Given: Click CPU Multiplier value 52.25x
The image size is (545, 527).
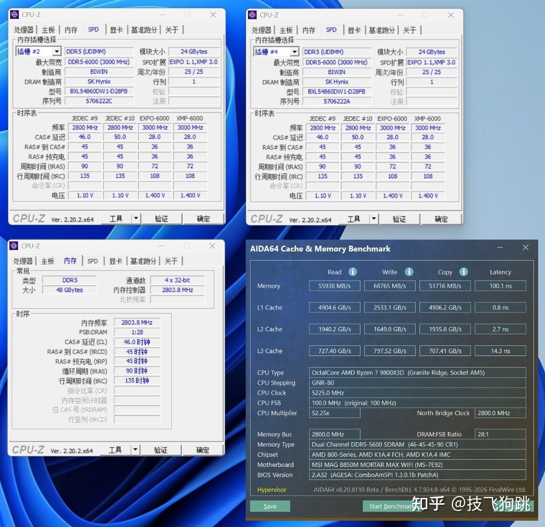Looking at the screenshot, I should click(x=334, y=413).
